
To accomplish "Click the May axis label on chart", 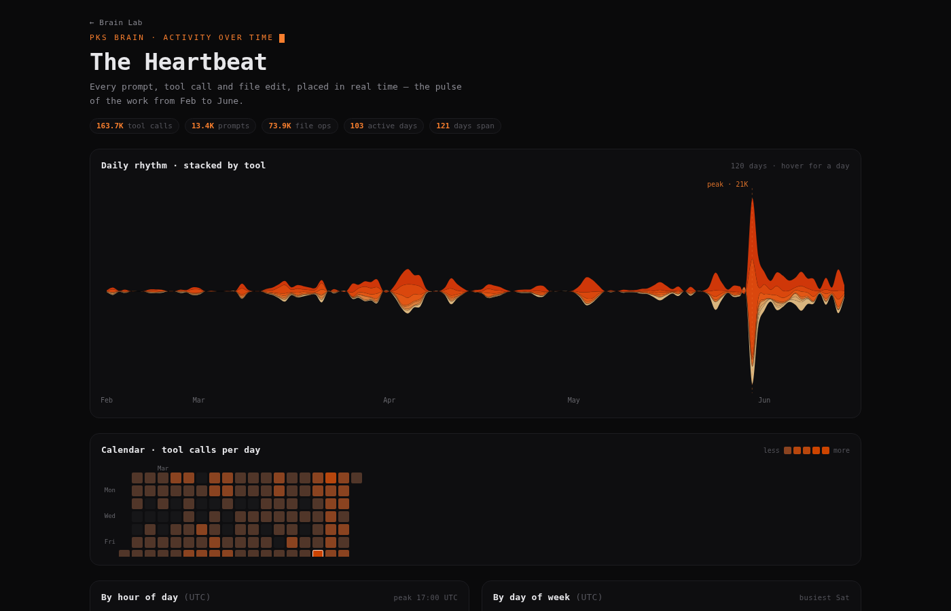I will click(x=573, y=400).
